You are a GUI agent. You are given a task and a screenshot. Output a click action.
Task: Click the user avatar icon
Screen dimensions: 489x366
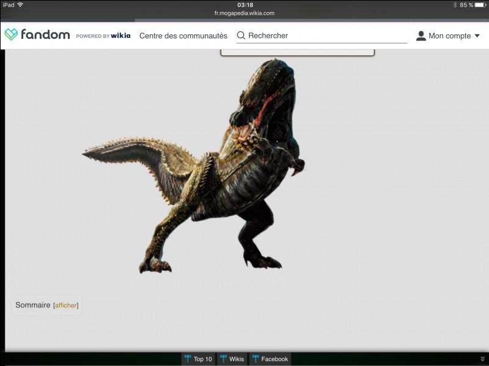(x=421, y=36)
